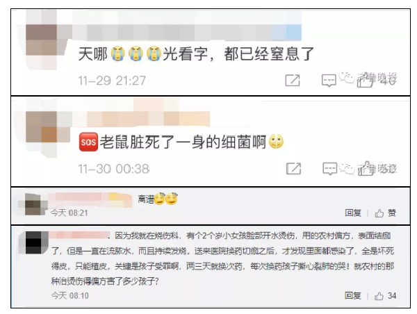This screenshot has height=314, width=417.
Task: Click thumbs-up icon with 34 likes
Action: [x=379, y=296]
